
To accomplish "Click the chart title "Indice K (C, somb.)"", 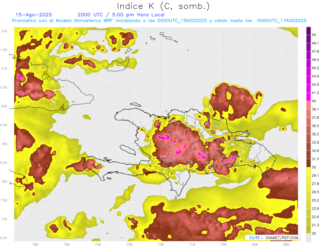I will click(163, 6).
